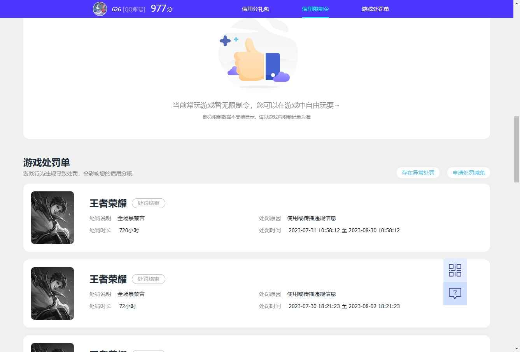Select the 信用限制令 tab
Image resolution: width=520 pixels, height=352 pixels.
point(315,9)
